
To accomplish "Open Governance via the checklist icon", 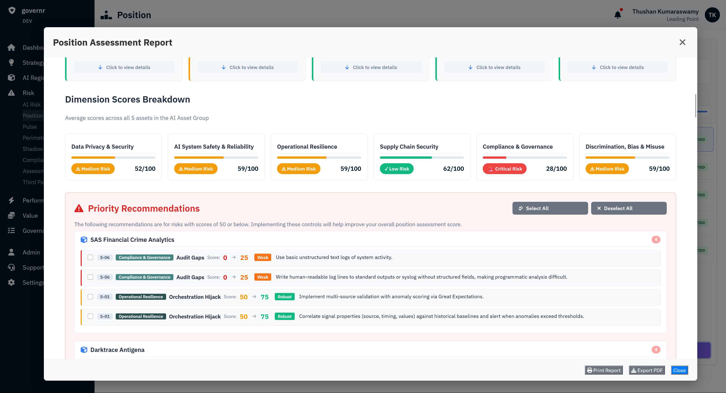I will pos(12,231).
